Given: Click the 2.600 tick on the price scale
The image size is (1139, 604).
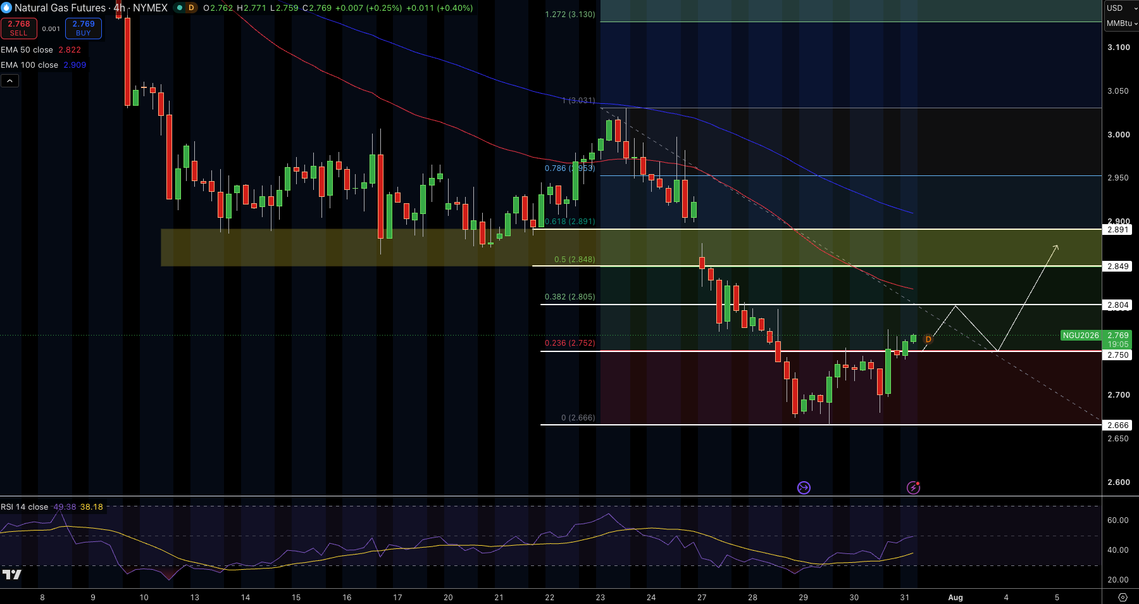Looking at the screenshot, I should pos(1119,482).
